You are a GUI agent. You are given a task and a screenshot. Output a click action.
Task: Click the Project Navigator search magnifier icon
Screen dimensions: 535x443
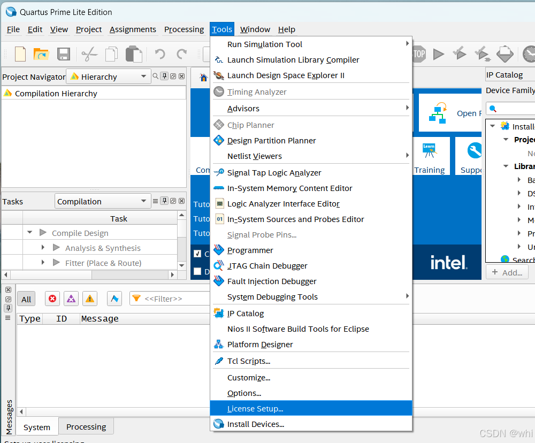(x=156, y=76)
